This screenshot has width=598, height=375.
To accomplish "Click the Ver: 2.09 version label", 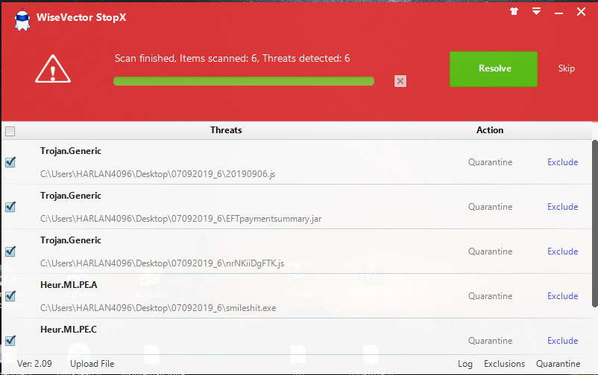I will point(34,364).
